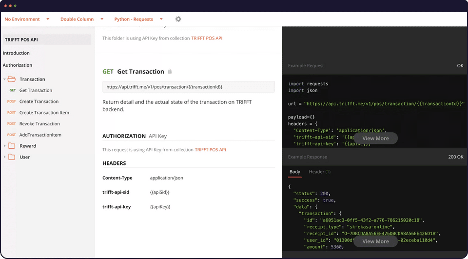
Task: Click the lock icon beside Get Transaction
Action: 170,71
